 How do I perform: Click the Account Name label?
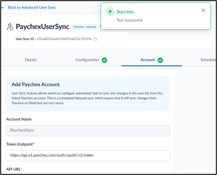coord(19,119)
